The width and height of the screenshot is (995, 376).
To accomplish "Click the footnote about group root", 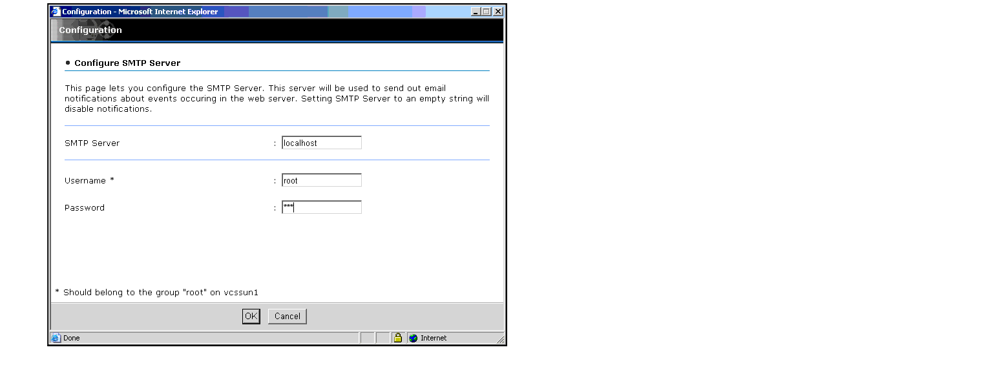I will [x=157, y=293].
